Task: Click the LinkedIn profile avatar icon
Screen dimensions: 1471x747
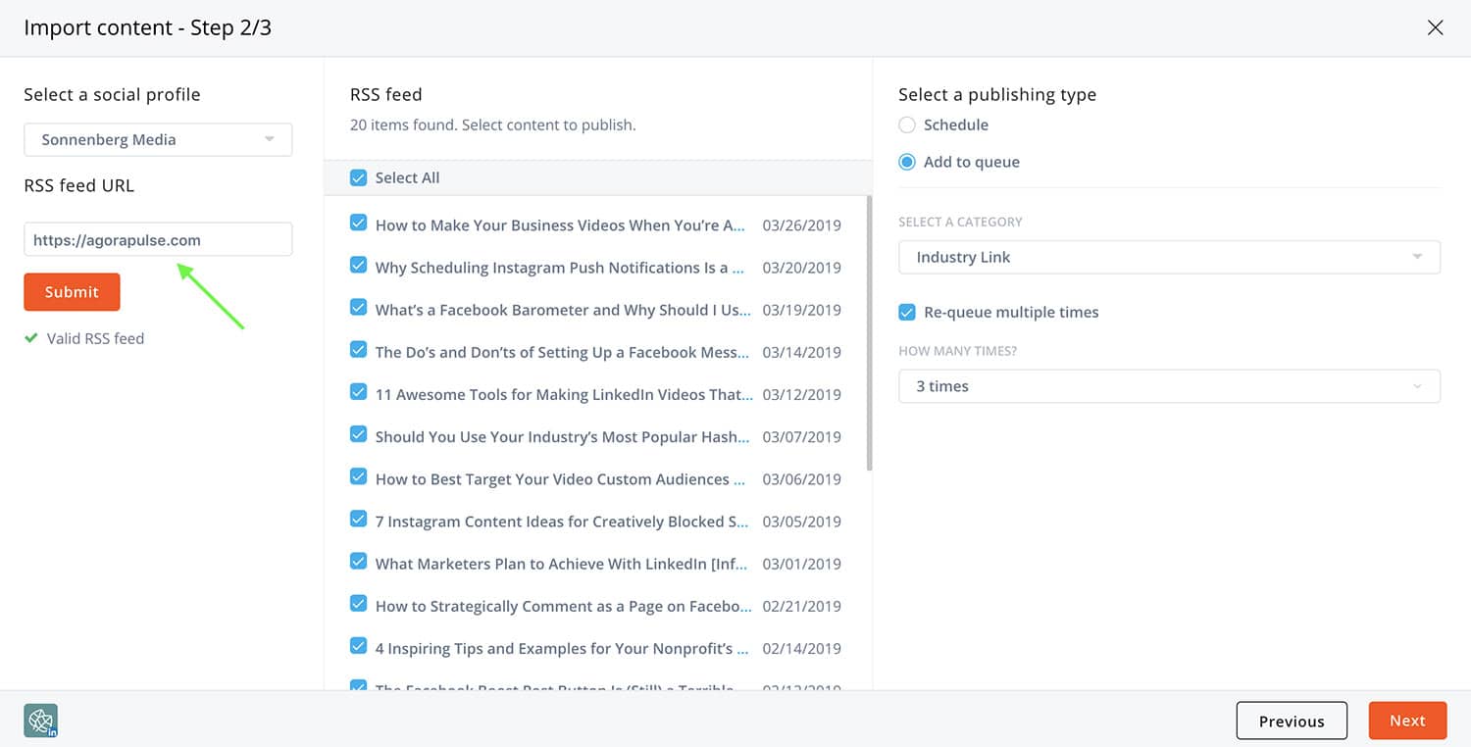Action: (41, 721)
